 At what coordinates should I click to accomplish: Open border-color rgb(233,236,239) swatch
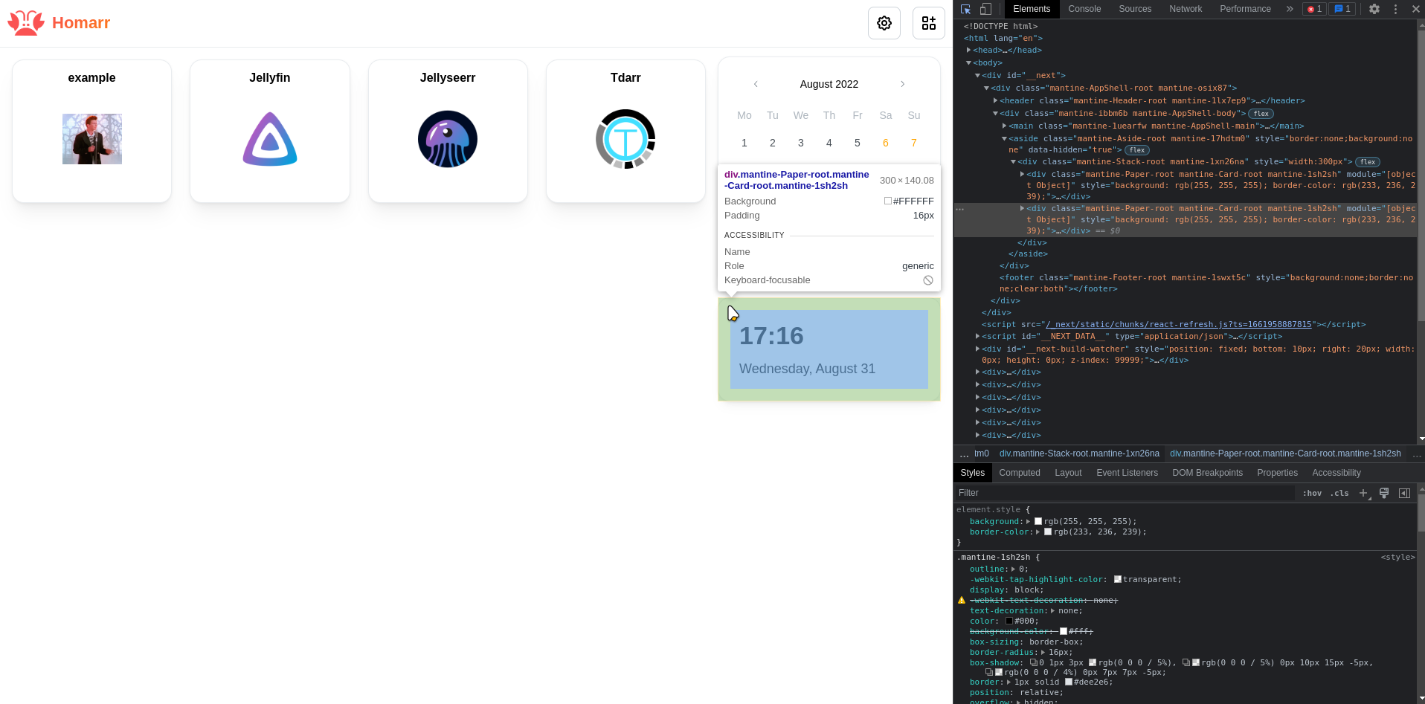point(1048,532)
